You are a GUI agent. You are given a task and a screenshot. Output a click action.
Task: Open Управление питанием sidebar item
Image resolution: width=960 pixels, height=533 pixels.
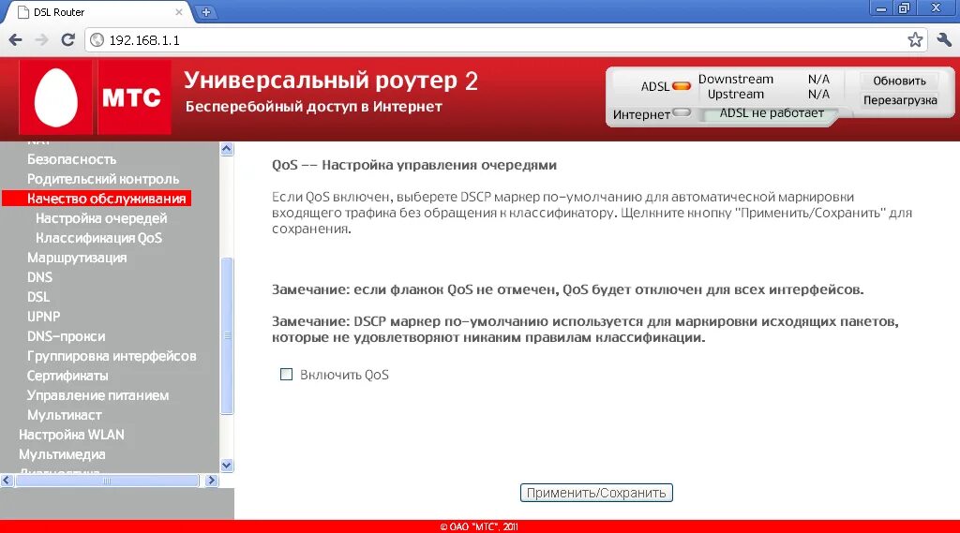(x=97, y=395)
